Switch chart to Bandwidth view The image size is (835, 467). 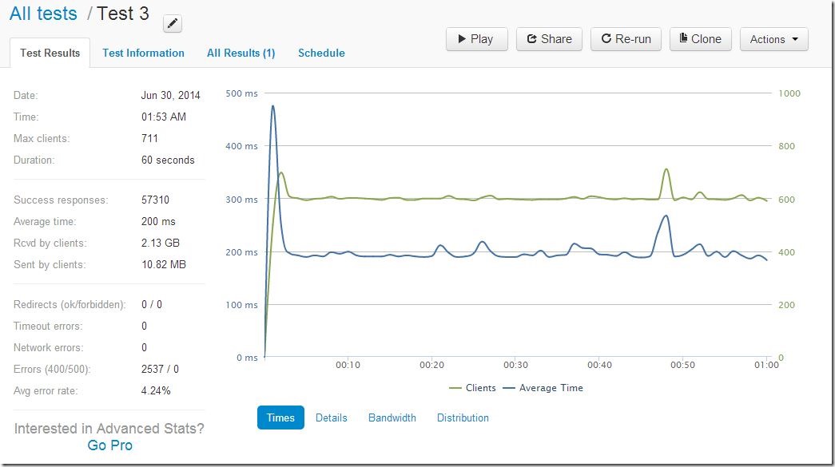[392, 418]
